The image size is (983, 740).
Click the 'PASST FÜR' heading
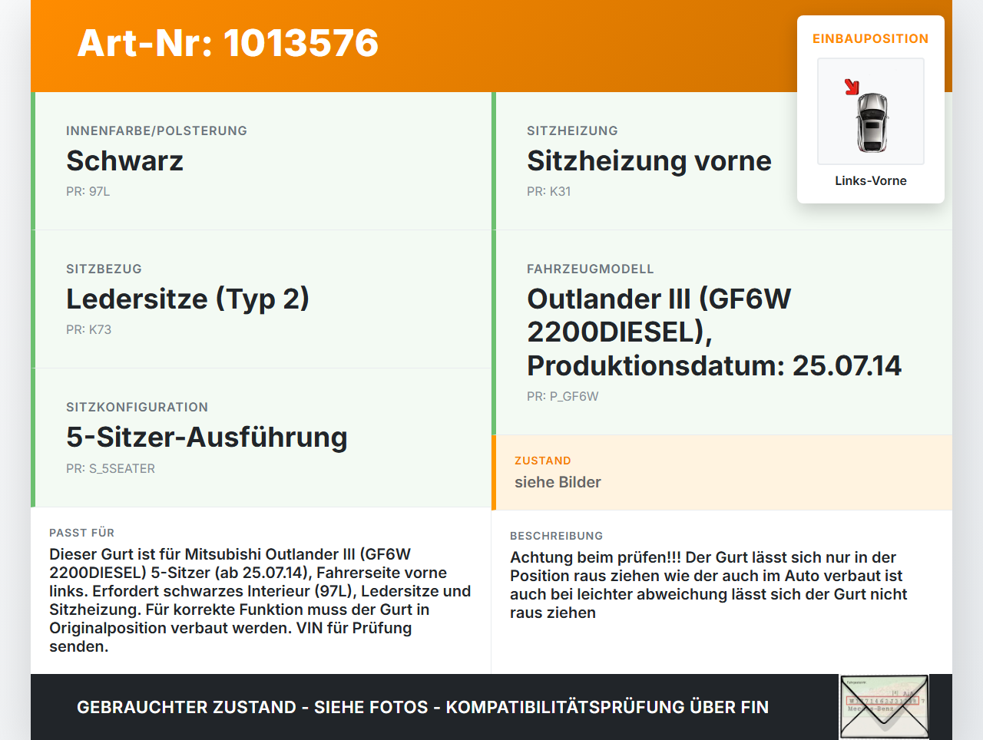coord(82,533)
